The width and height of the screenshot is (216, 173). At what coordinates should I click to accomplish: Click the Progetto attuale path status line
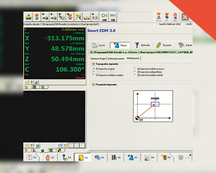click(61, 24)
